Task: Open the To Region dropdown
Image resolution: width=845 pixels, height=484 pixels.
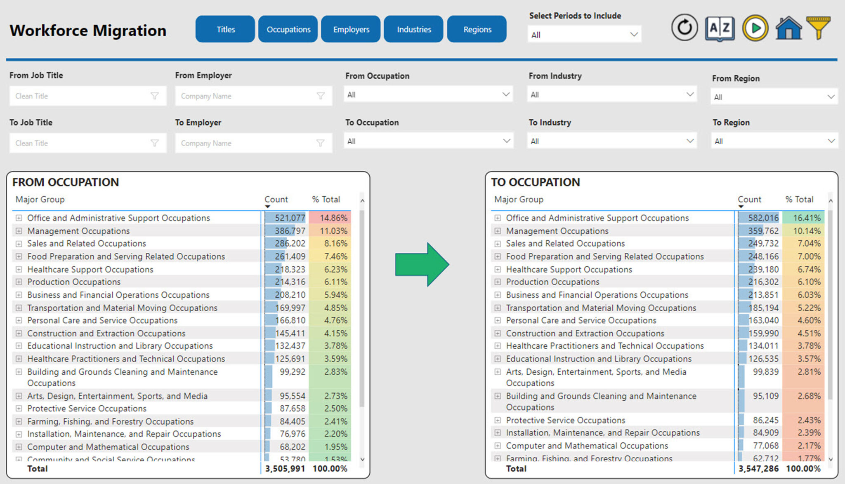Action: (x=832, y=141)
